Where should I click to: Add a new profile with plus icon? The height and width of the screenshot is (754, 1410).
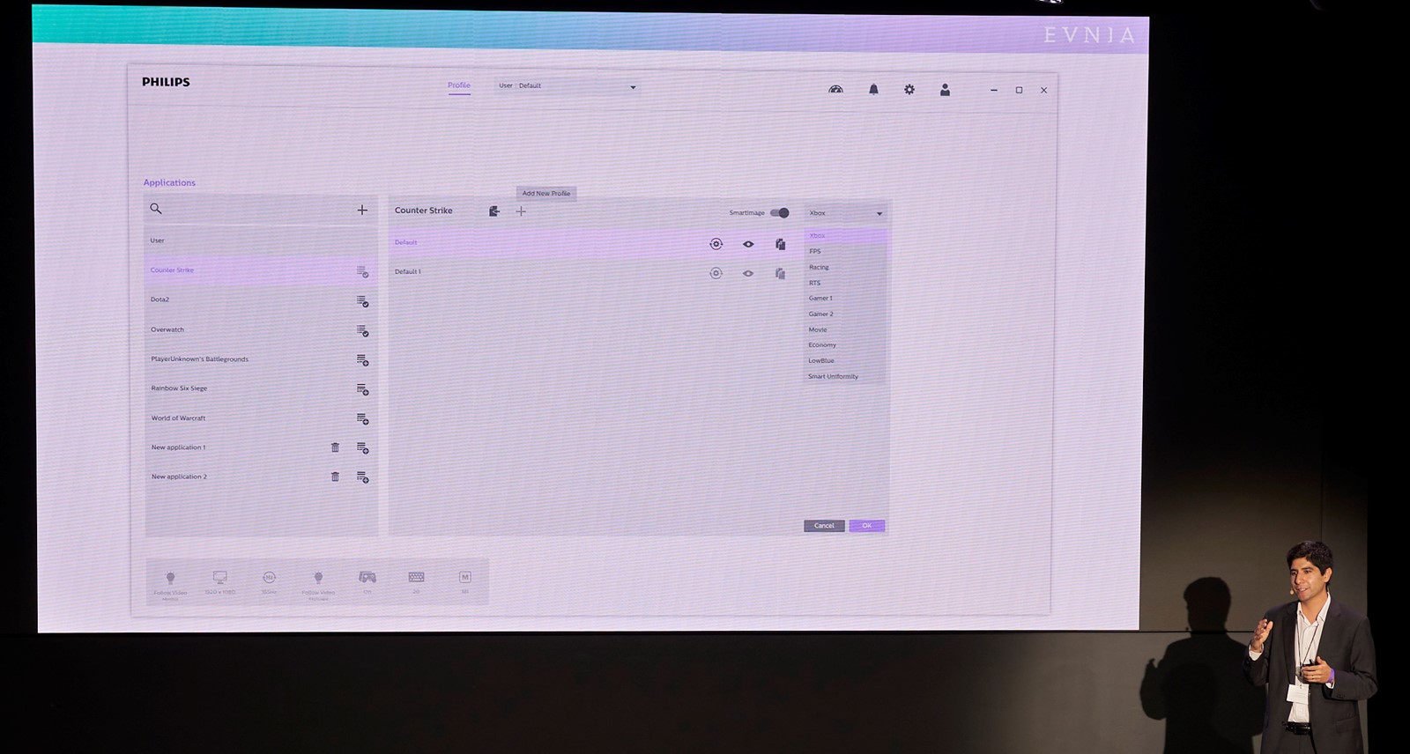521,211
